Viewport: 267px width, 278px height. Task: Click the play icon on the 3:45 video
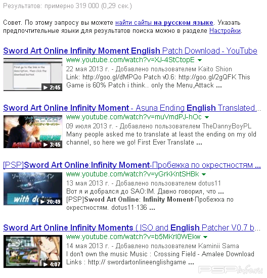(46, 145)
